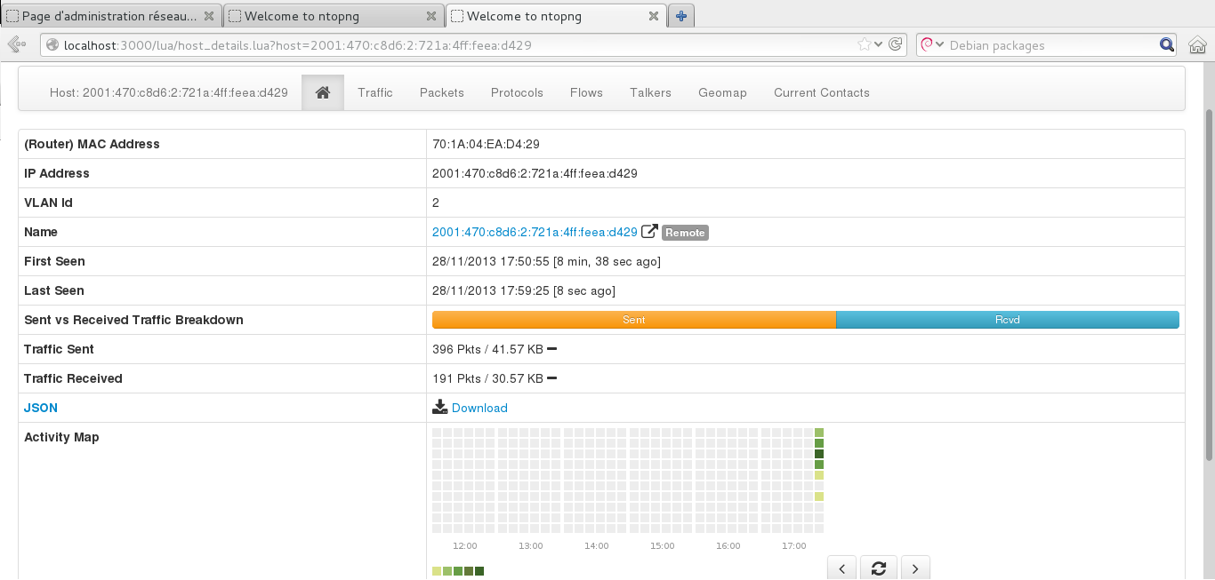This screenshot has width=1215, height=580.
Task: Switch to the Protocols tab
Action: tap(517, 92)
